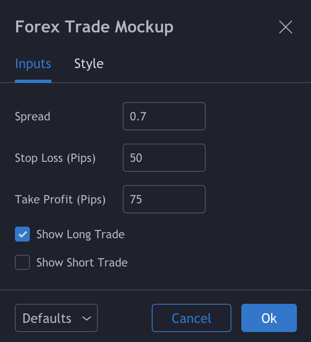The width and height of the screenshot is (311, 342).
Task: Click the "Stop Loss (Pips)" label
Action: tap(55, 158)
